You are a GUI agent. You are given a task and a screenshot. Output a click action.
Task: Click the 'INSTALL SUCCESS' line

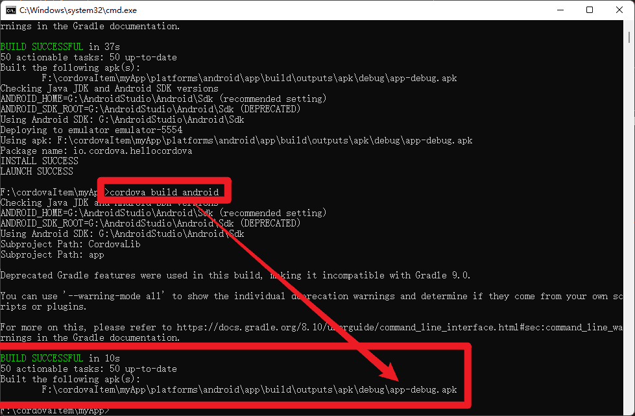pyautogui.click(x=39, y=161)
